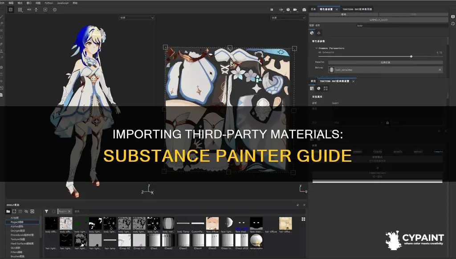Click the second texture set settings icon
Screen dimensions: 456x259
click(319, 88)
